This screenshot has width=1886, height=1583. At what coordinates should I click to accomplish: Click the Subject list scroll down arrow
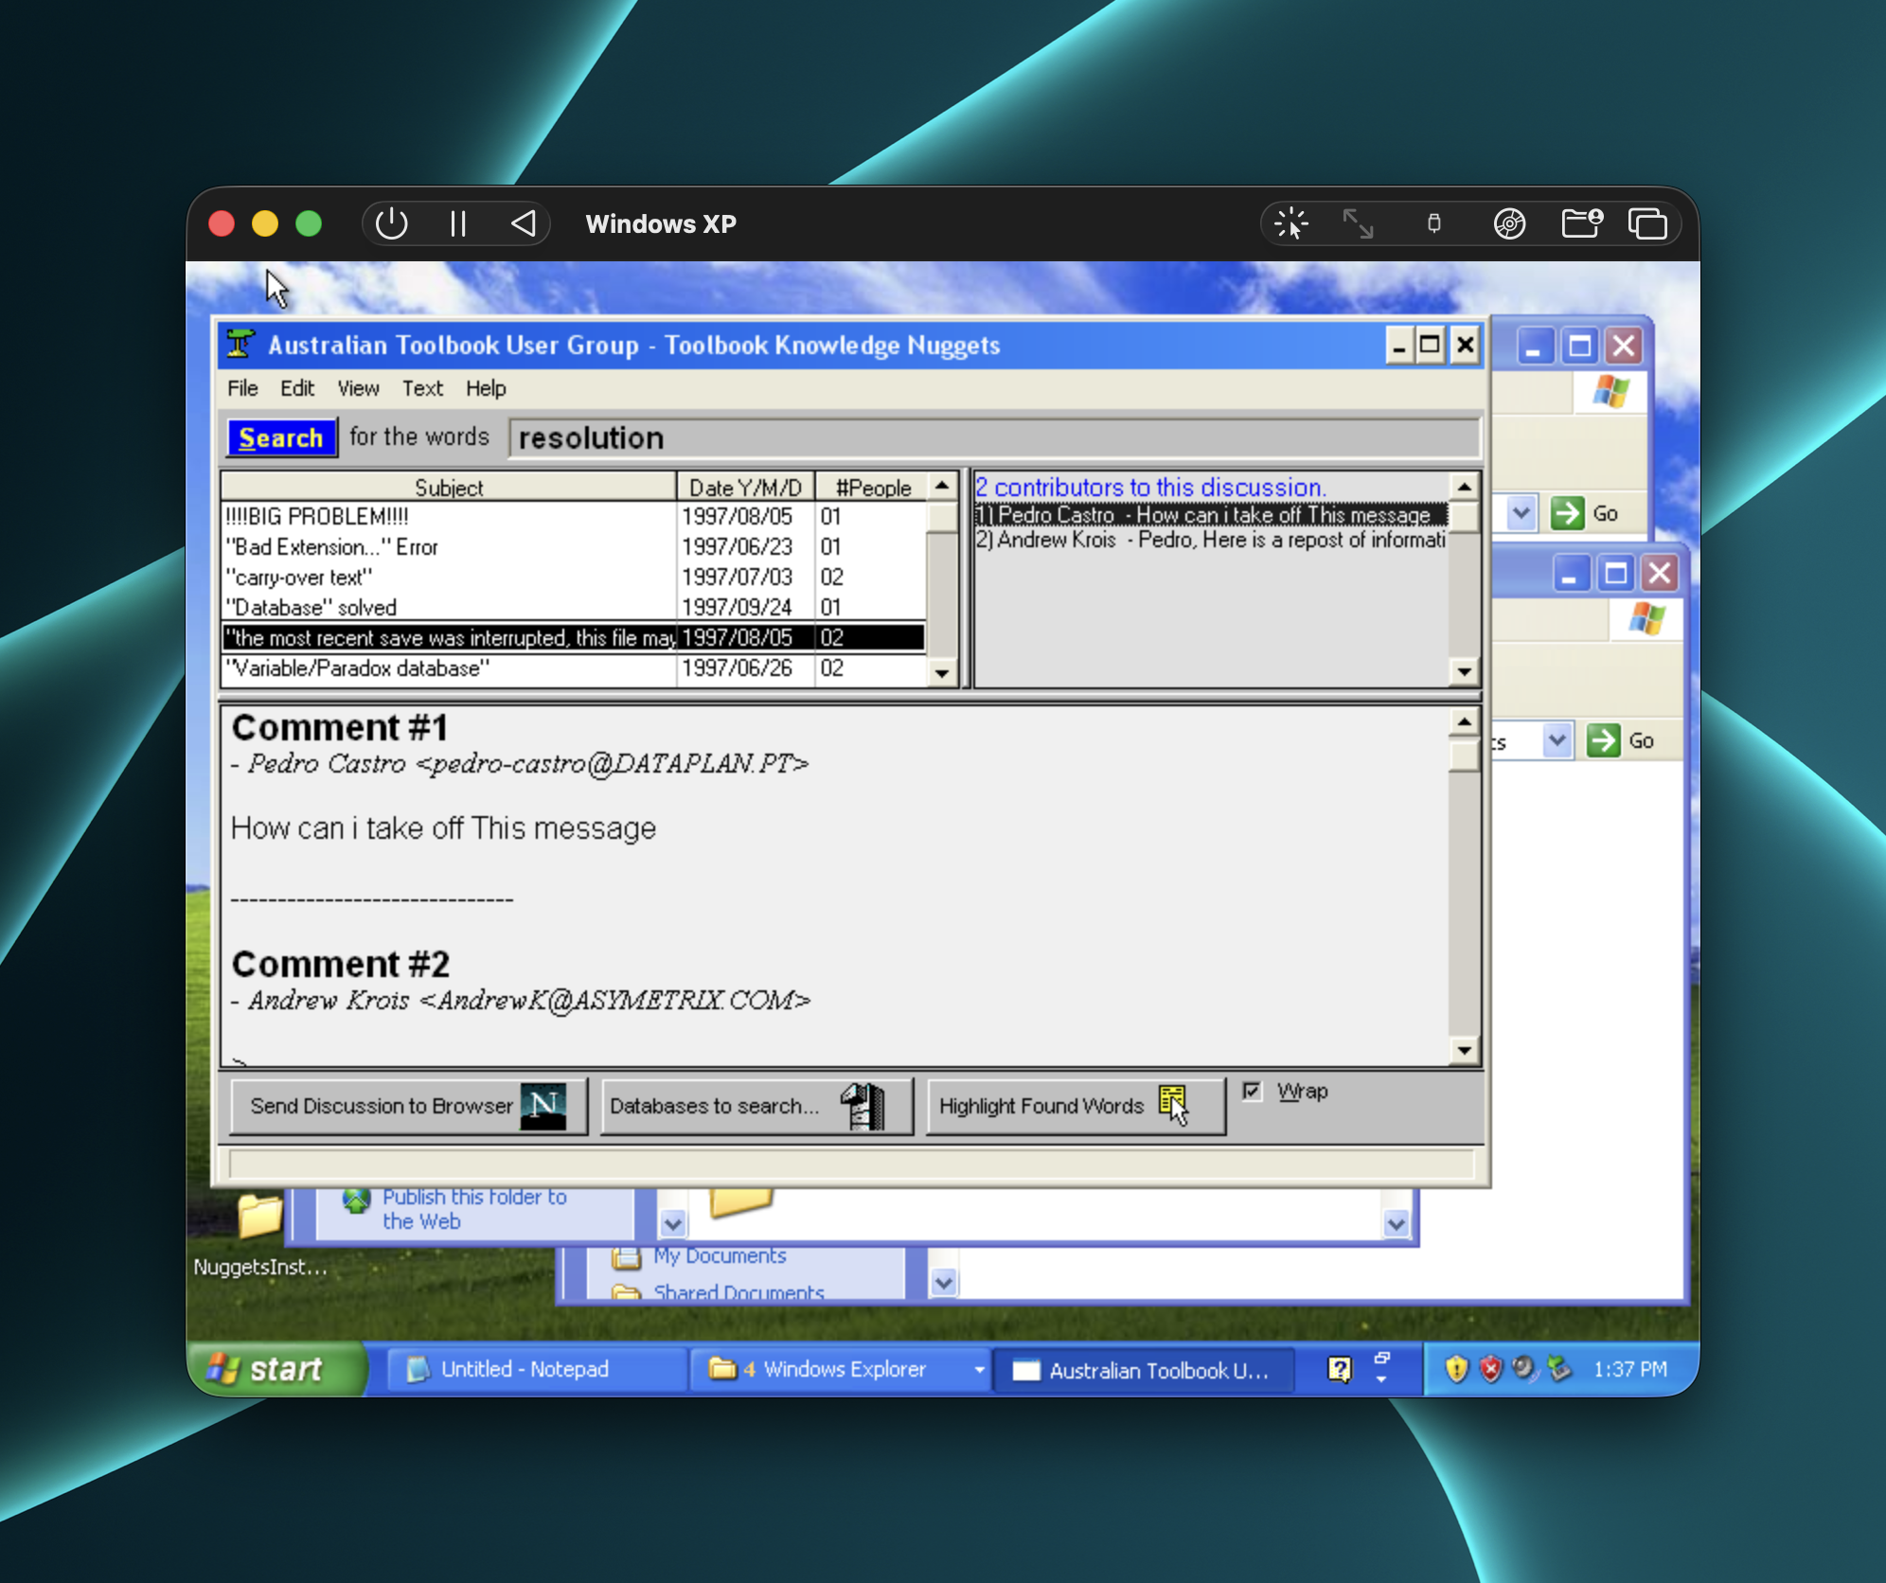point(942,672)
